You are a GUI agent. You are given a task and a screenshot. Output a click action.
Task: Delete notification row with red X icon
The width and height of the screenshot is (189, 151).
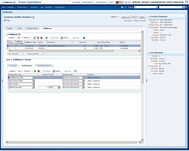tap(39, 71)
